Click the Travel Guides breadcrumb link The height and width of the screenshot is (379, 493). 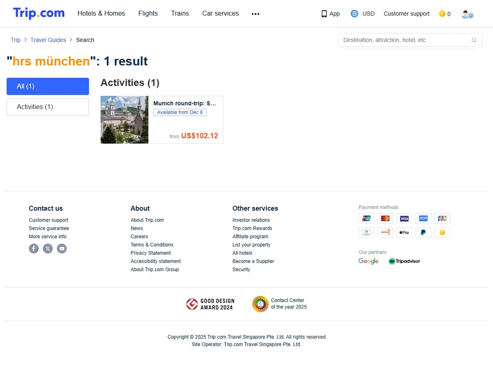point(48,40)
